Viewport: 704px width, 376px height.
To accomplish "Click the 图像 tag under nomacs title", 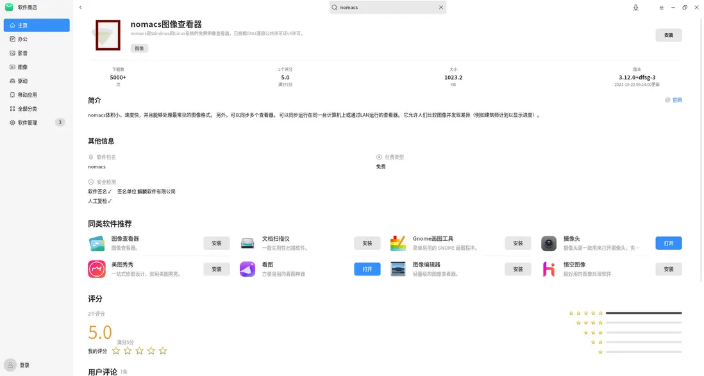I will pos(139,48).
